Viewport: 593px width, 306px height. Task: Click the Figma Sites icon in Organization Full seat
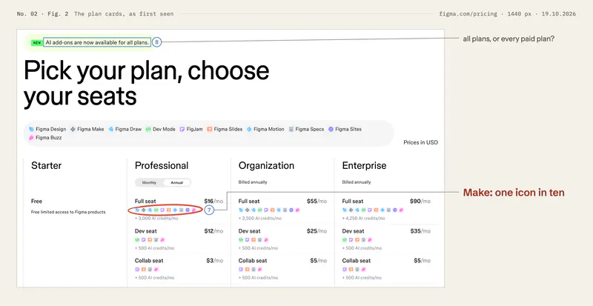click(x=291, y=210)
